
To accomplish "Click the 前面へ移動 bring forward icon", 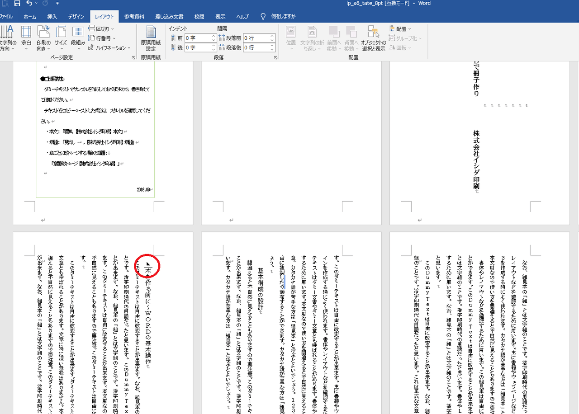I will coord(334,32).
